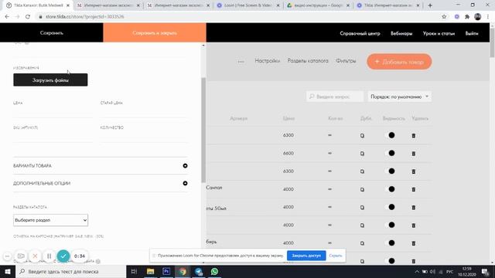Duplicate the Сантал product row
The height and width of the screenshot is (278, 495).
[362, 189]
